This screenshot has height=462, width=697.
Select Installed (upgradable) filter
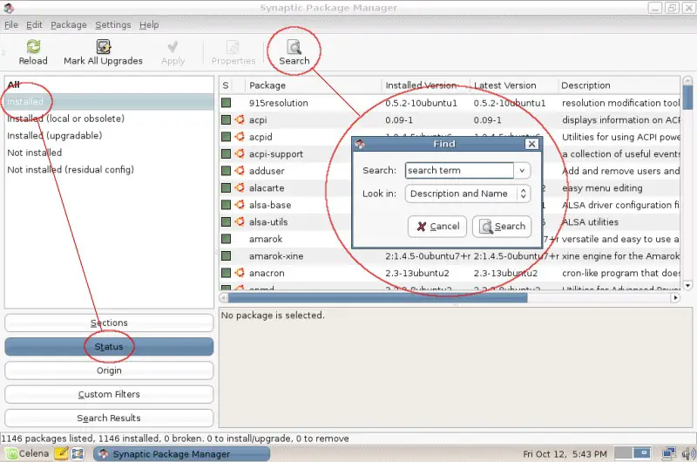point(109,135)
